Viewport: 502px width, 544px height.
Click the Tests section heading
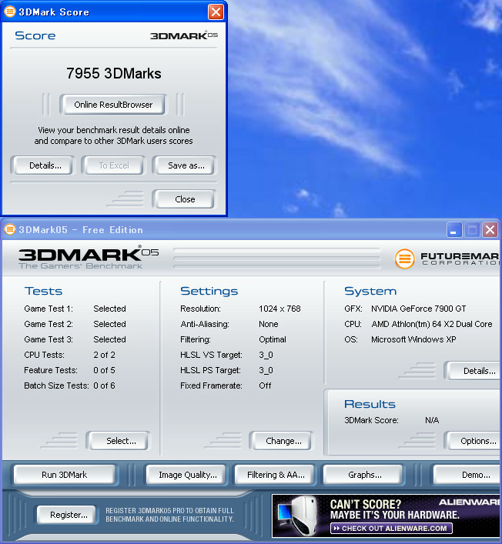43,291
